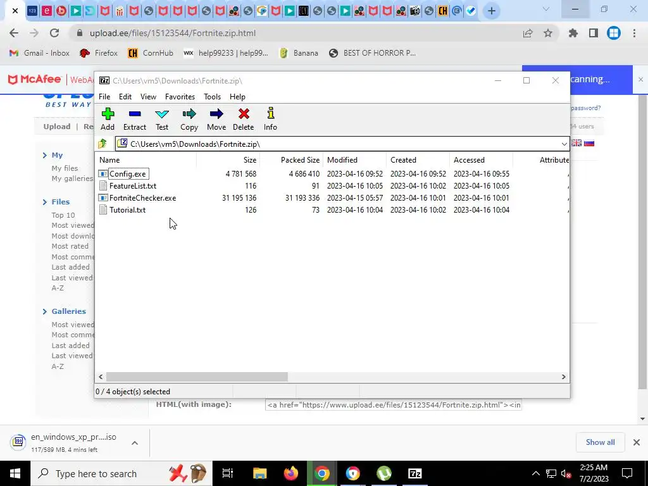Screen dimensions: 648x486
Task: Click the Windows Start button
Action: click(x=15, y=473)
